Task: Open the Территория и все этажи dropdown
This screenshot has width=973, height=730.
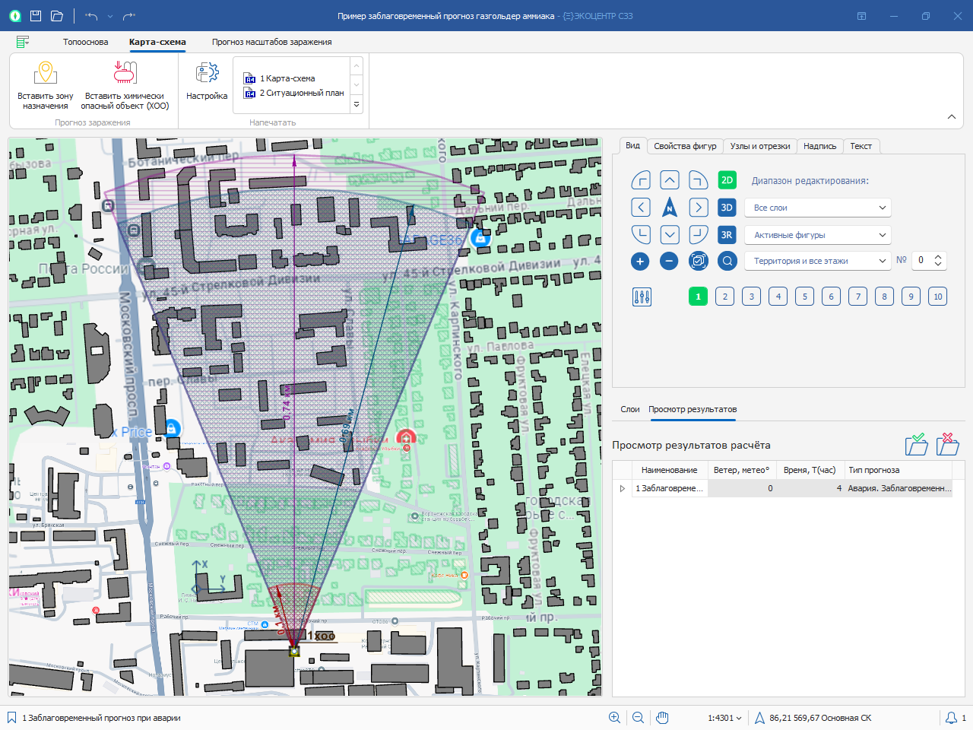Action: click(x=817, y=261)
